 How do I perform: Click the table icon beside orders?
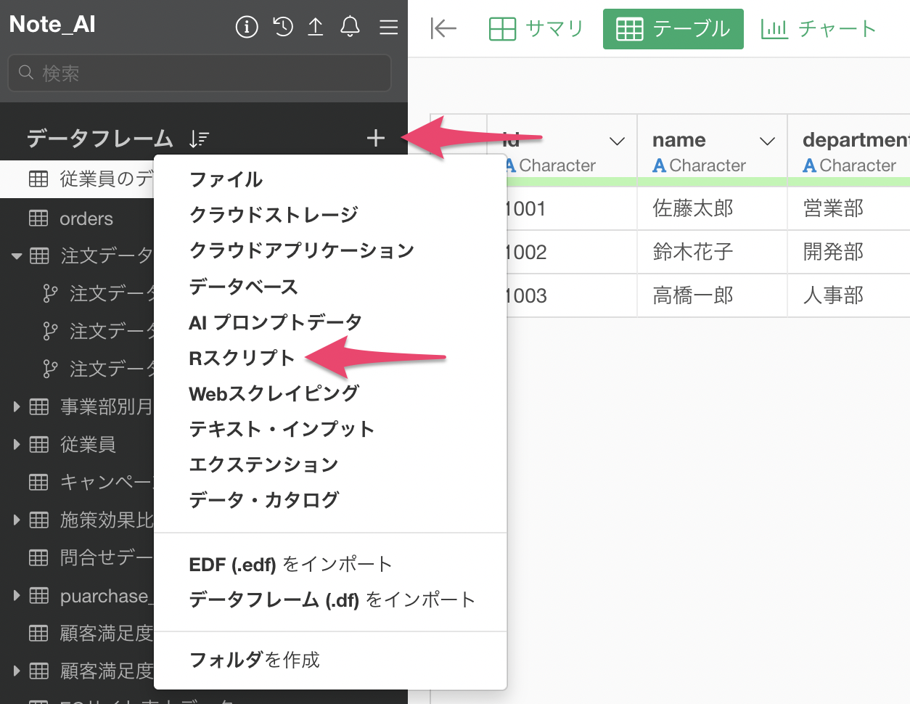(38, 218)
